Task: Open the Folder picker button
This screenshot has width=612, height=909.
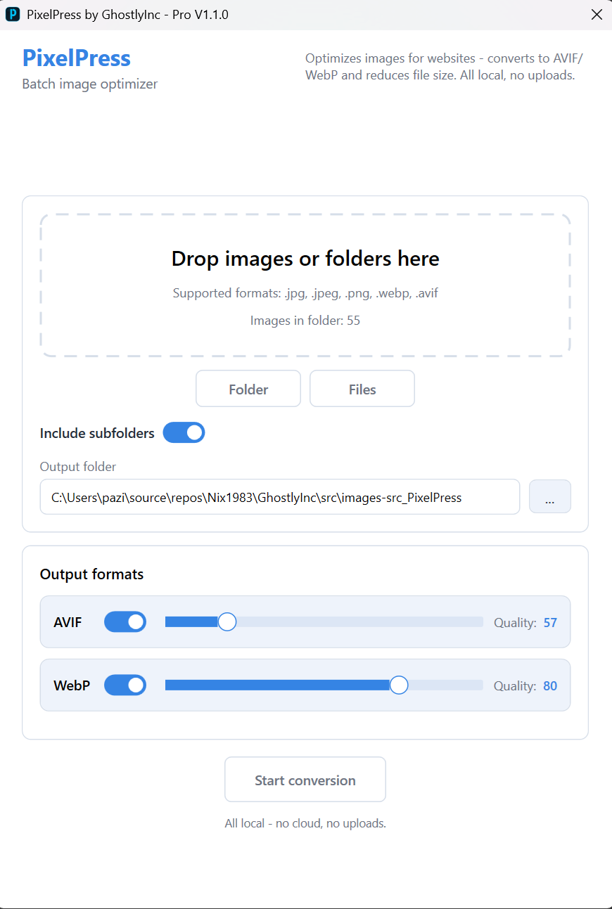Action: click(x=248, y=389)
